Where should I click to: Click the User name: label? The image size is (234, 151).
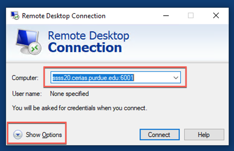coord(27,94)
